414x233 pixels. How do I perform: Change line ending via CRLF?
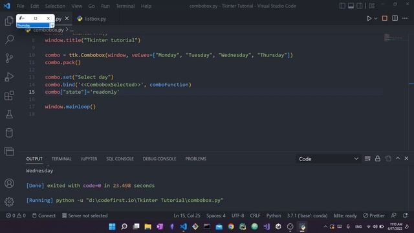[x=255, y=216]
